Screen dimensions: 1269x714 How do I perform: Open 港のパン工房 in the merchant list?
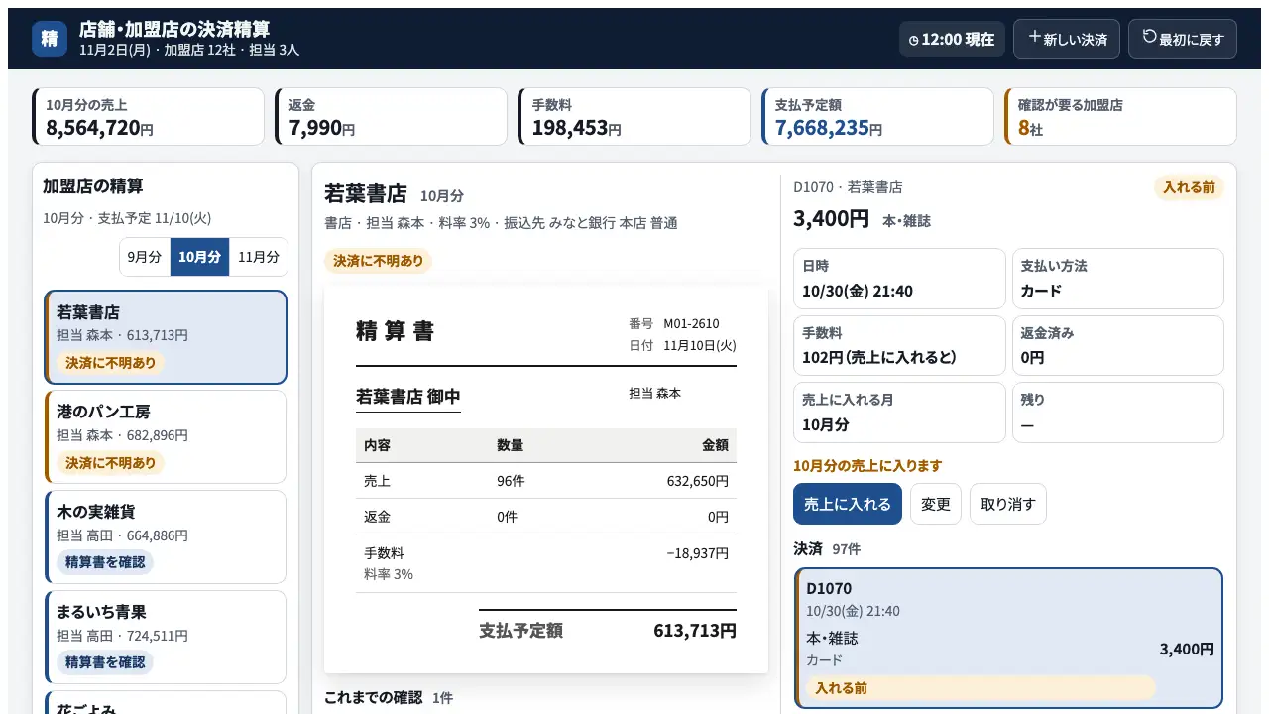coord(166,436)
